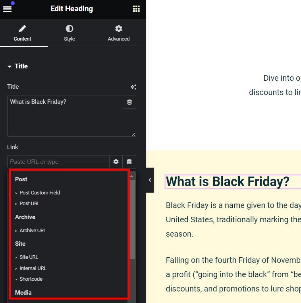Select Internal URL option

tap(33, 268)
